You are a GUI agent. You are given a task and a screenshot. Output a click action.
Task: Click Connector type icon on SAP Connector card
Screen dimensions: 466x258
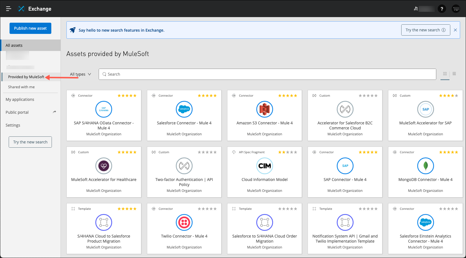[x=314, y=152]
